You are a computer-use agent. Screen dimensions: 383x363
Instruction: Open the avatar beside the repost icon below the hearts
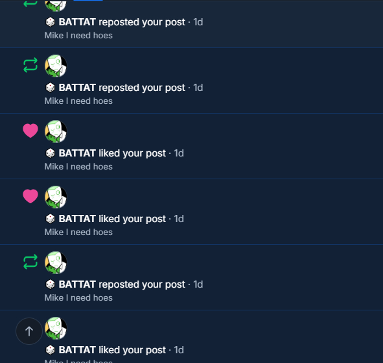56,263
